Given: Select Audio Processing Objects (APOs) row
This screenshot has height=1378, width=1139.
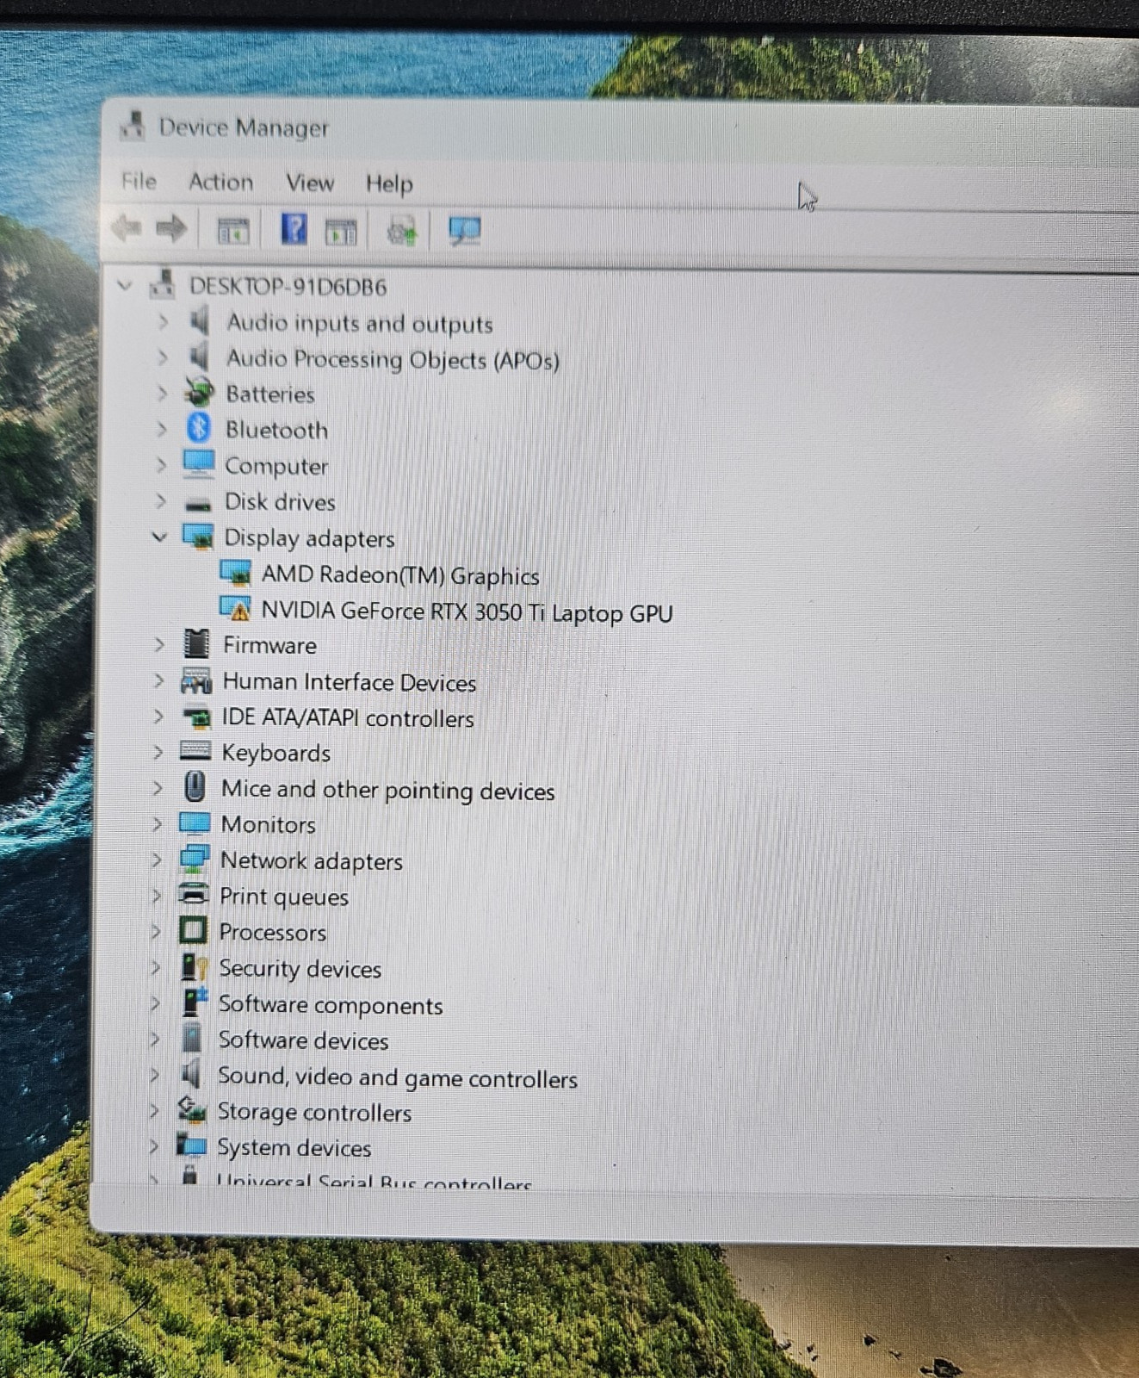Looking at the screenshot, I should tap(393, 359).
